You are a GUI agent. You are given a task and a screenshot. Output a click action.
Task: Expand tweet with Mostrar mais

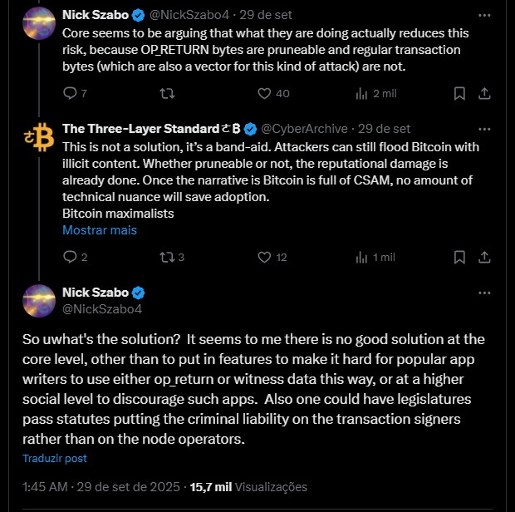click(100, 230)
